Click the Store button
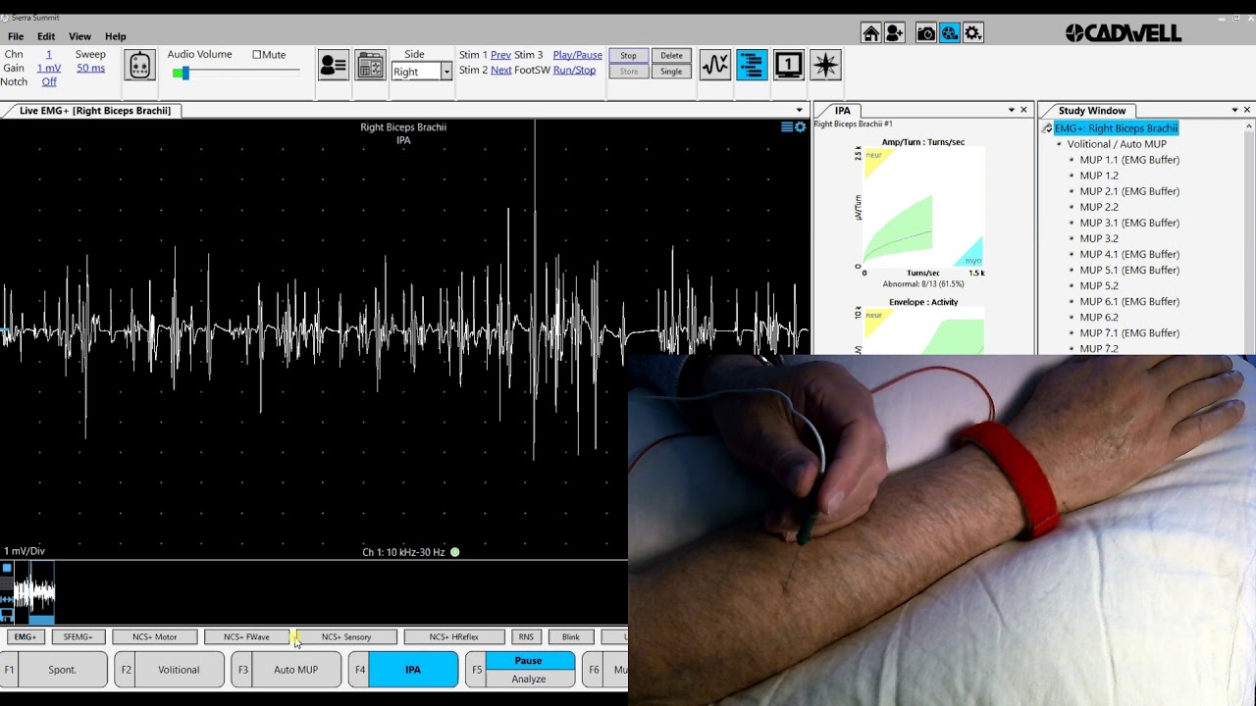 point(628,72)
